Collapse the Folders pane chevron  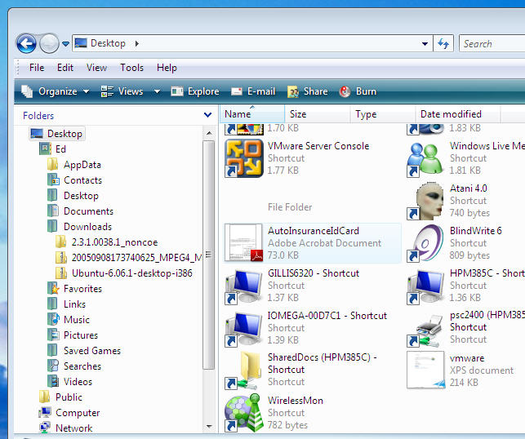(x=207, y=115)
